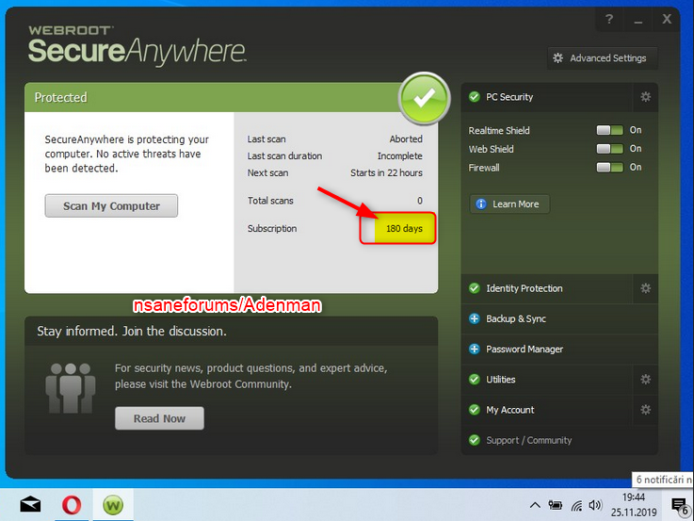Open Support / Community section

(559, 440)
